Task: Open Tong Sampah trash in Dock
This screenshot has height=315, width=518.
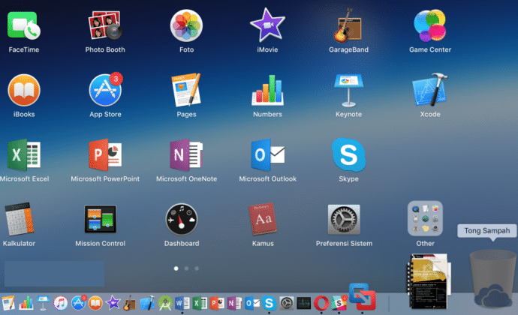Action: click(x=493, y=279)
